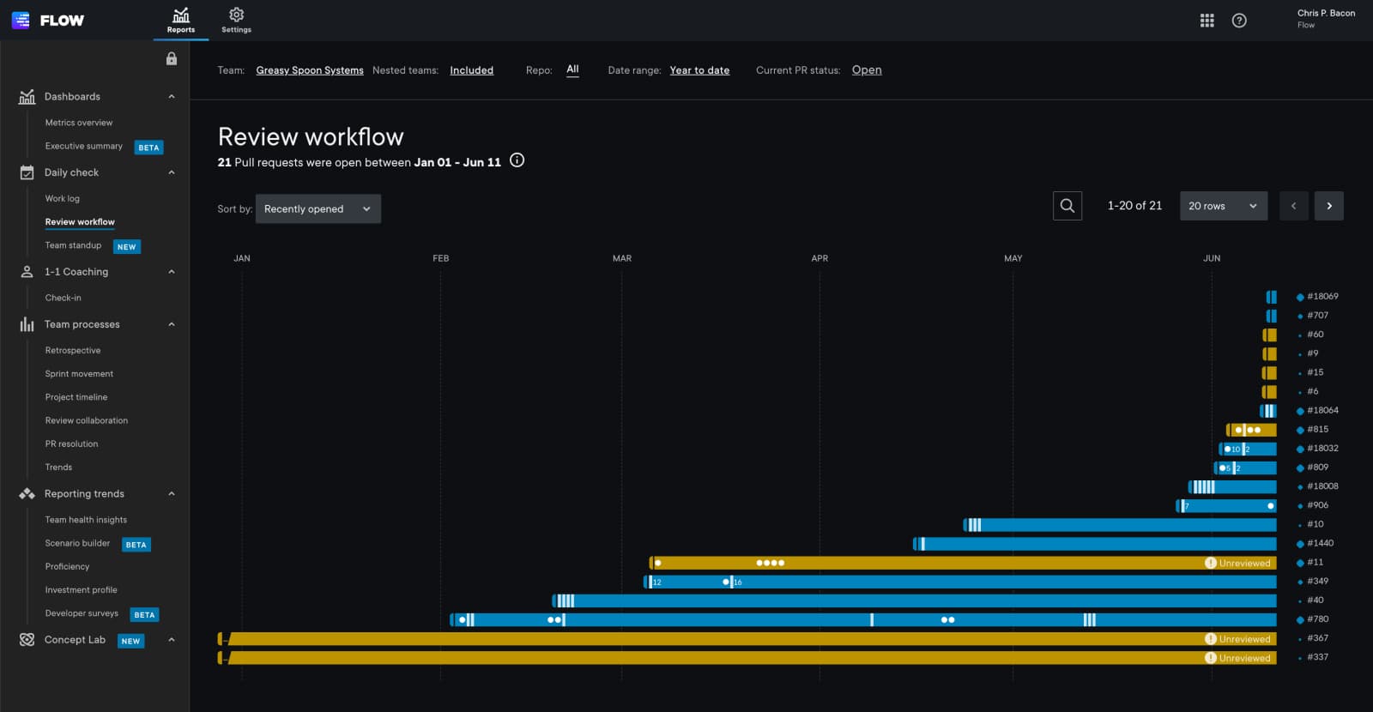Viewport: 1373px width, 712px height.
Task: Open Work log
Action: coord(63,198)
